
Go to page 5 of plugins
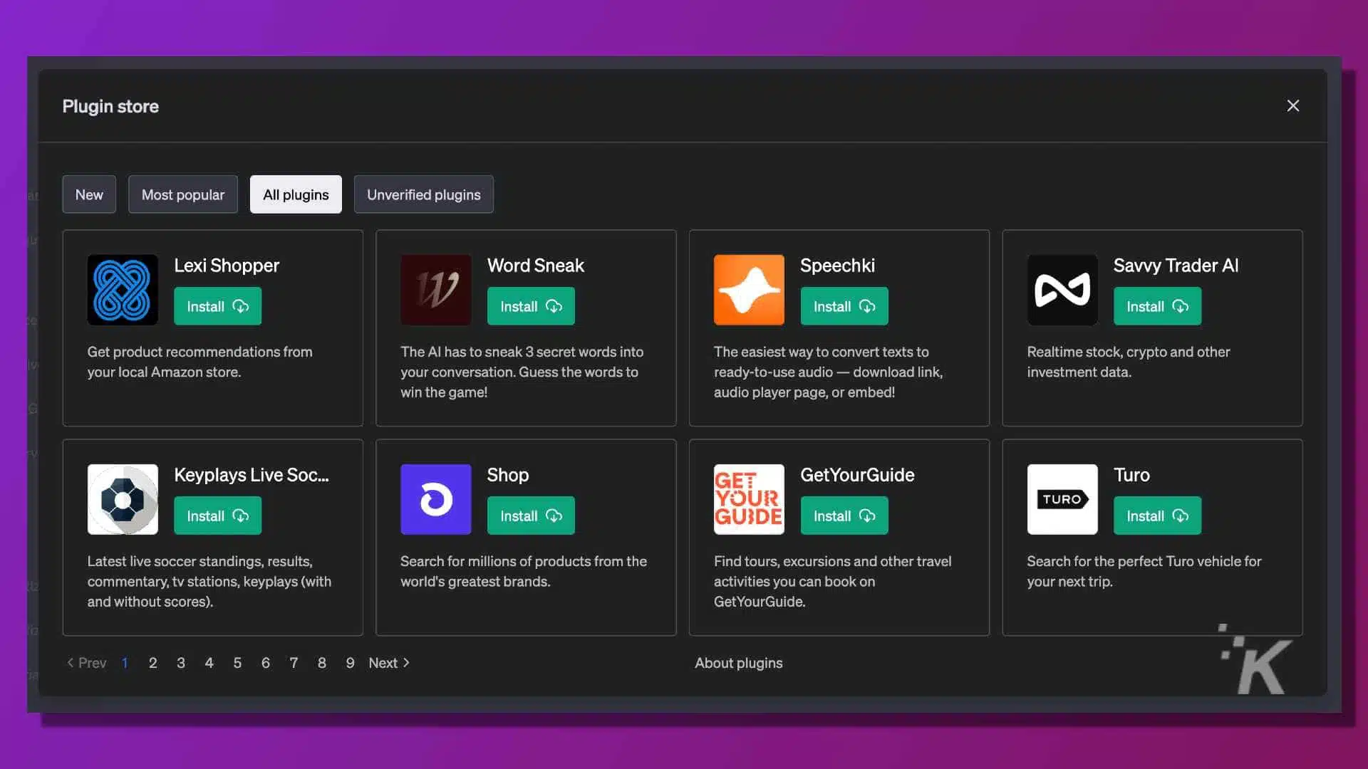pos(237,662)
